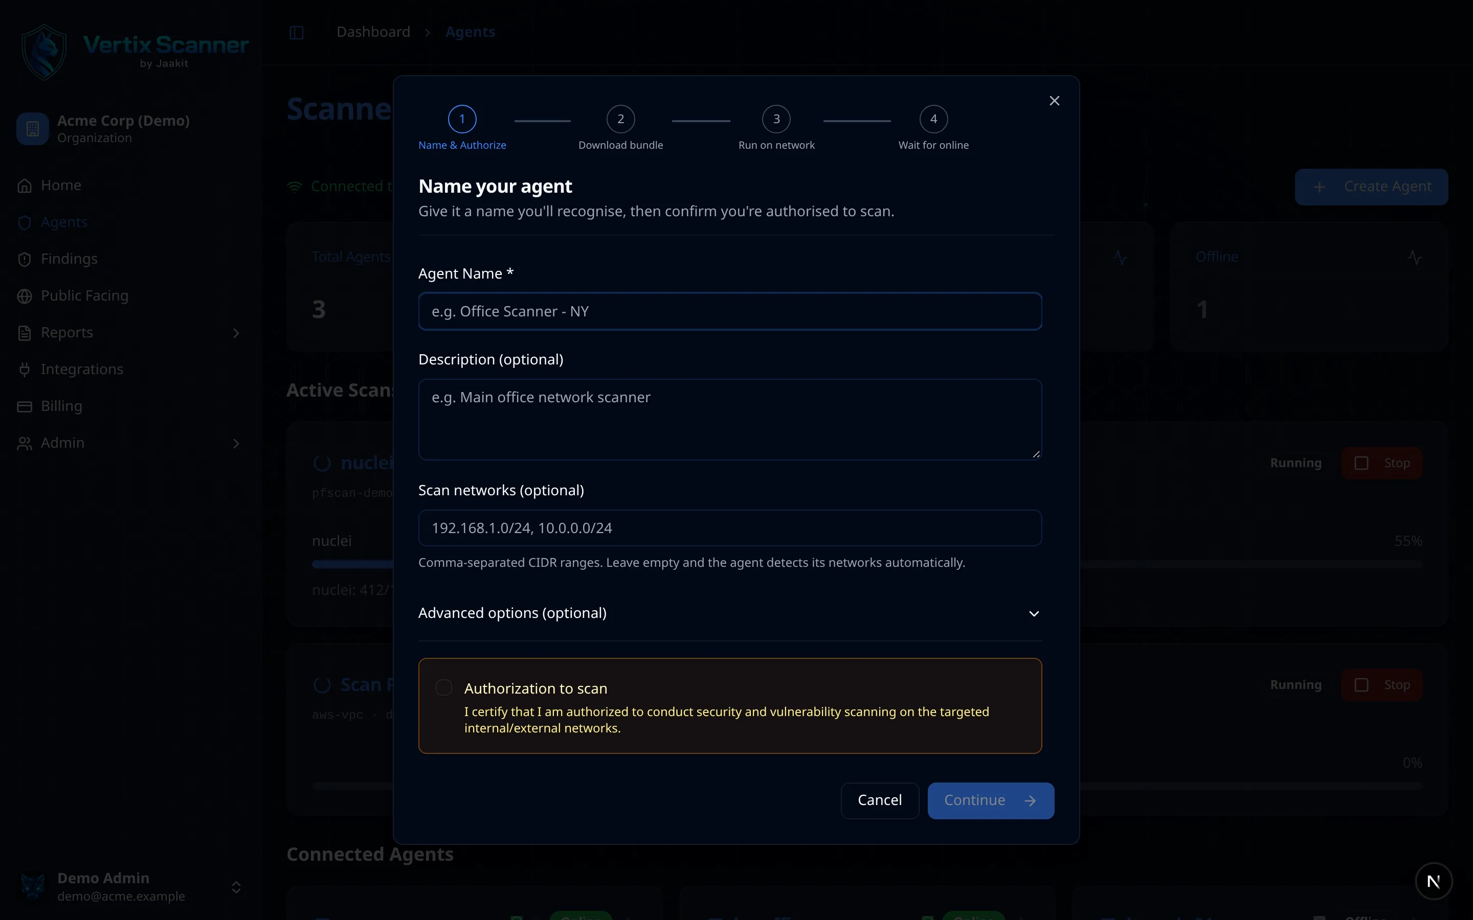Click the "Connected Agents" heading
The height and width of the screenshot is (920, 1473).
coord(369,854)
